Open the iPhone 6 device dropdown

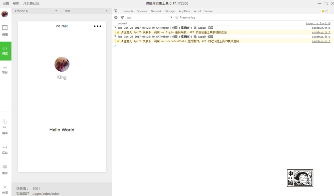coord(36,11)
